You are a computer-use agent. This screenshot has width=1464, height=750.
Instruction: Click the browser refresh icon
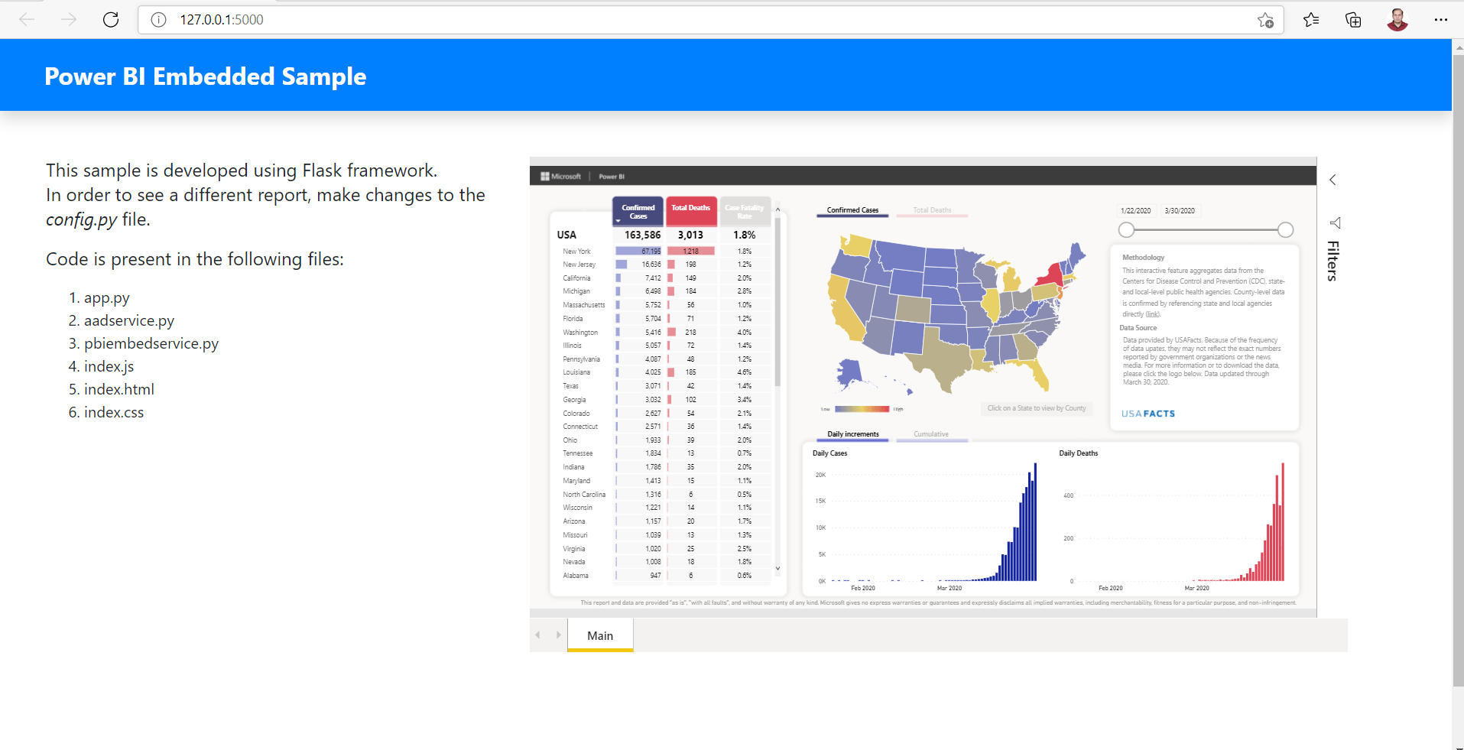(x=110, y=19)
